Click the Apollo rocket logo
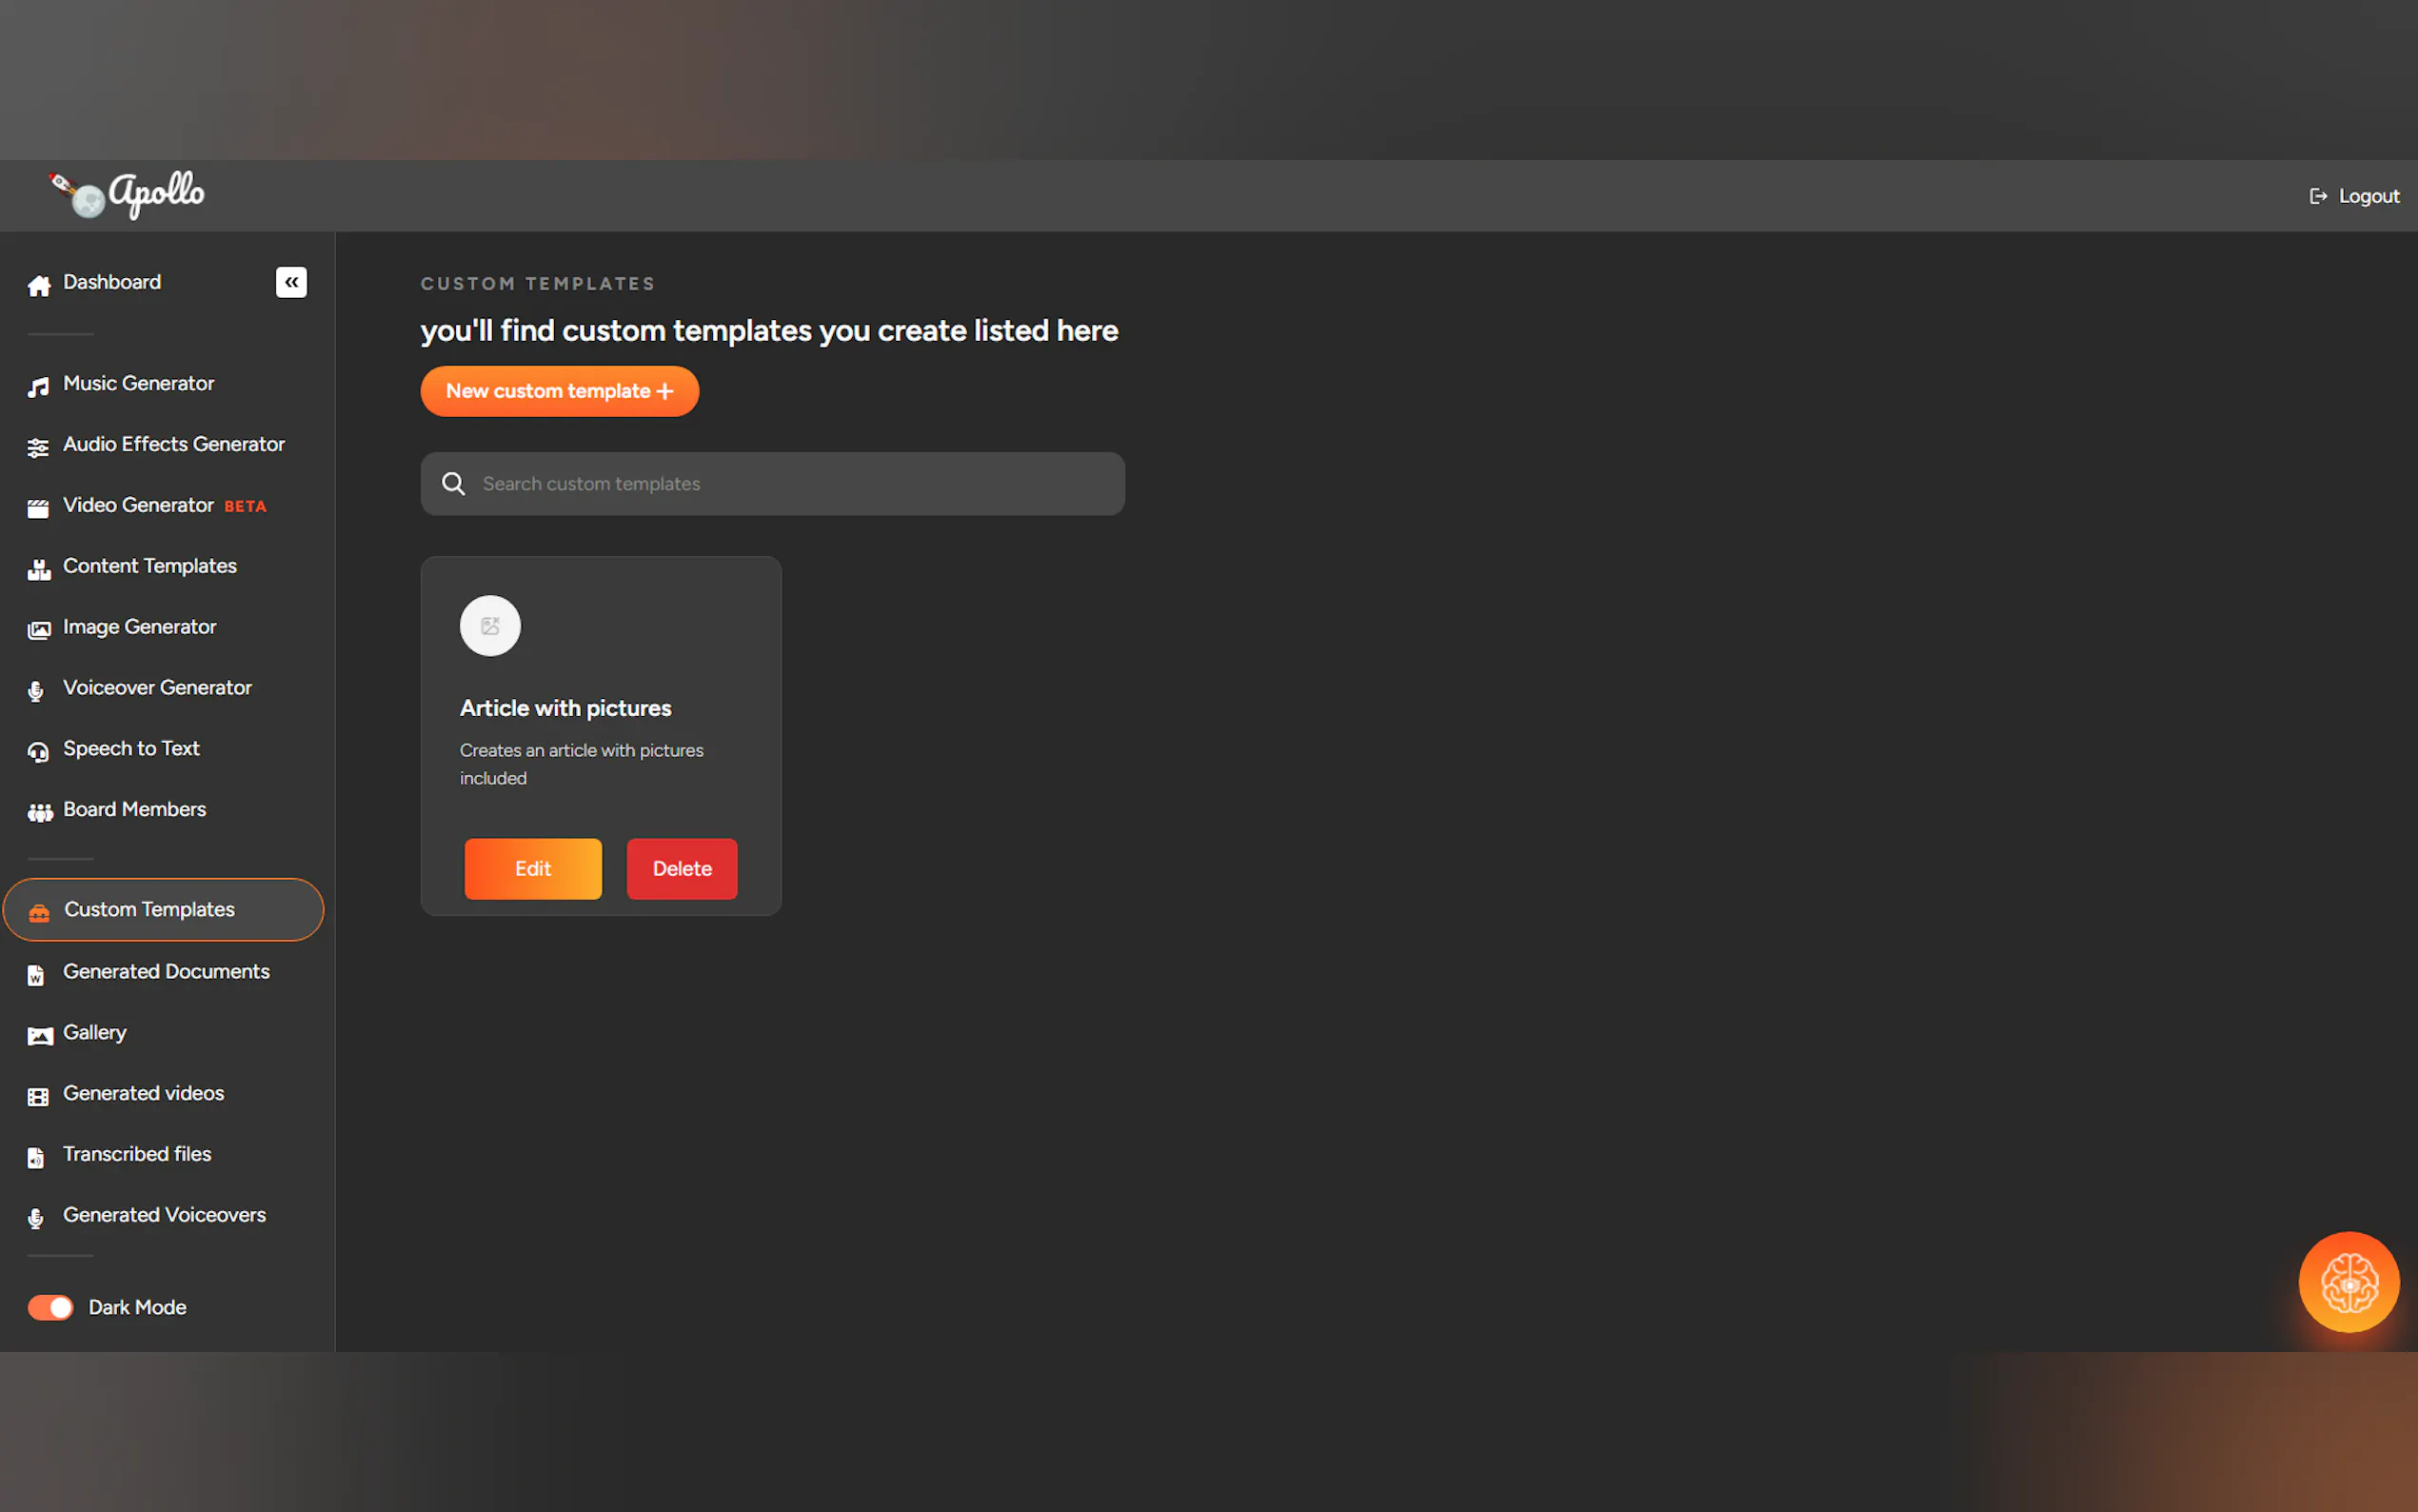 (127, 194)
